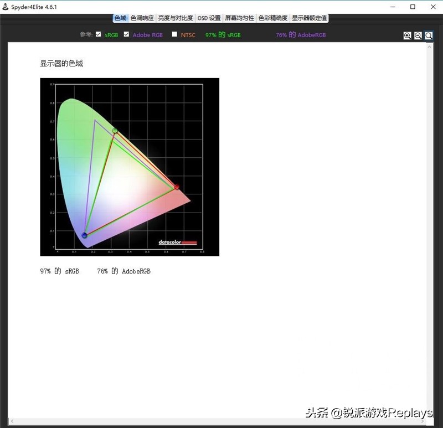
Task: Click the Spyder4Elite application icon in titlebar
Action: (6, 7)
